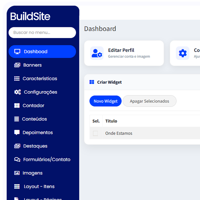Click the Banners images icon
This screenshot has width=200, height=200.
click(17, 65)
